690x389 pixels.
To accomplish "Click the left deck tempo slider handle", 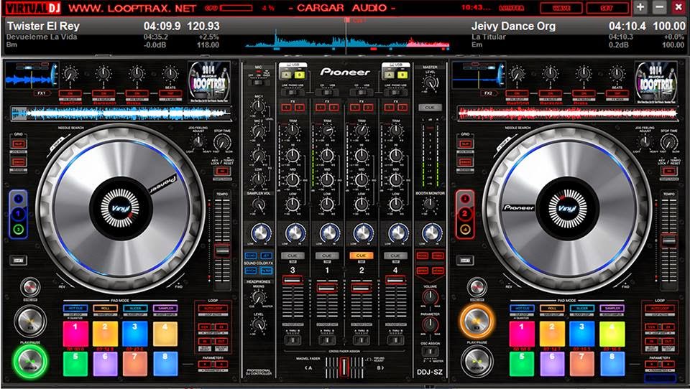I will point(222,250).
